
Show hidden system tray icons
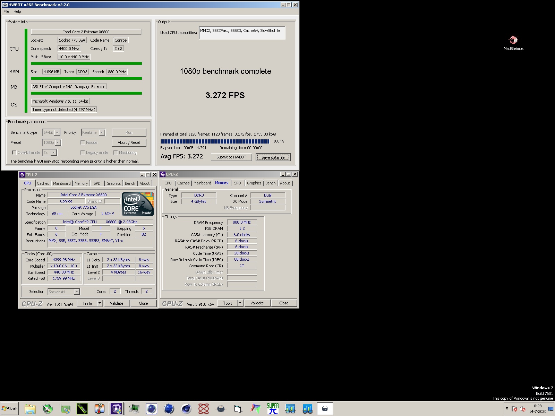(507, 409)
